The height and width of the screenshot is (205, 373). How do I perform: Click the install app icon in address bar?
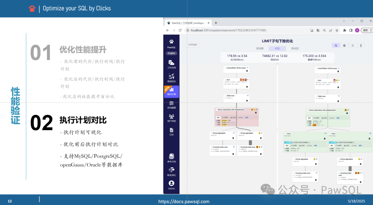coord(312,30)
